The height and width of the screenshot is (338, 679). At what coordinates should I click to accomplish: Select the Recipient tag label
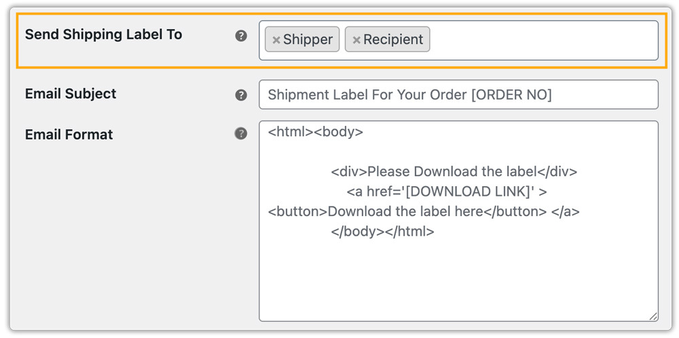tap(393, 40)
